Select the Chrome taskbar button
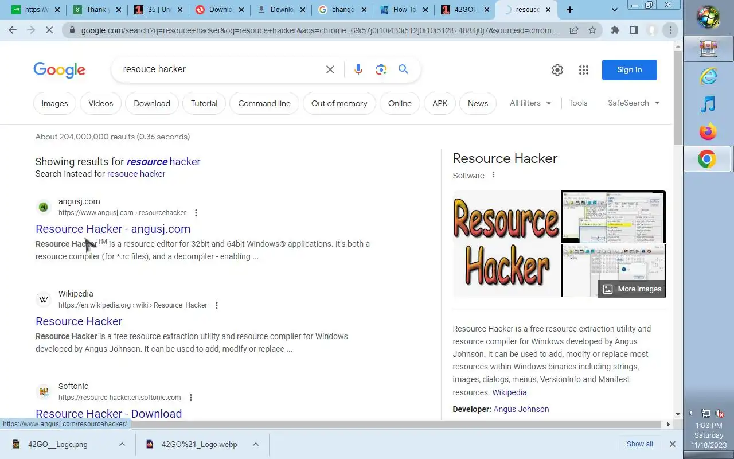The width and height of the screenshot is (734, 459). pos(708,160)
